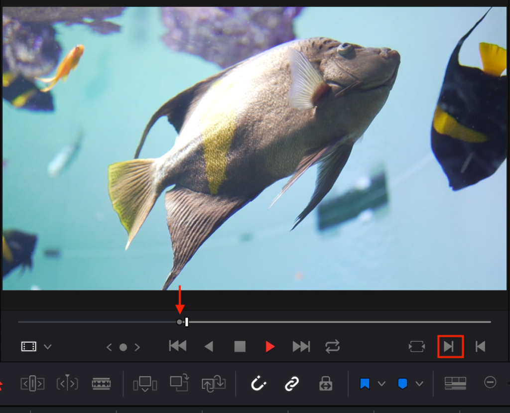Screen dimensions: 510x413
Task: Expand the viewer options dropdown
Action: tap(47, 346)
